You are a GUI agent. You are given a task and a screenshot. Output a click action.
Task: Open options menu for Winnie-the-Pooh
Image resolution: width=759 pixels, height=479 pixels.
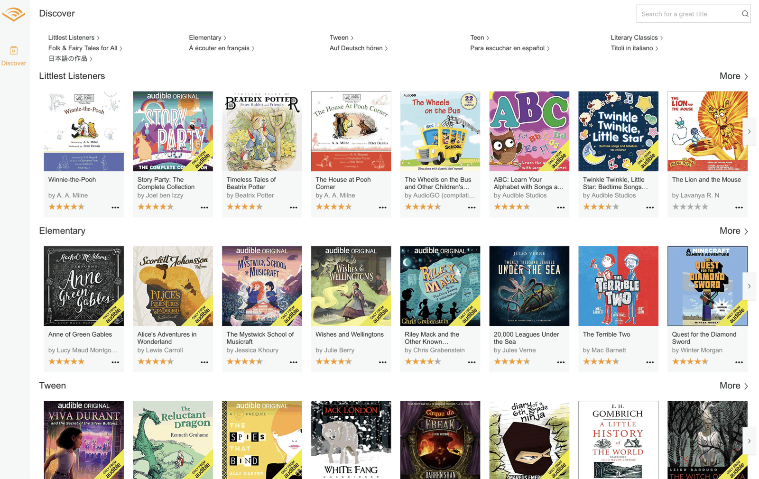115,207
